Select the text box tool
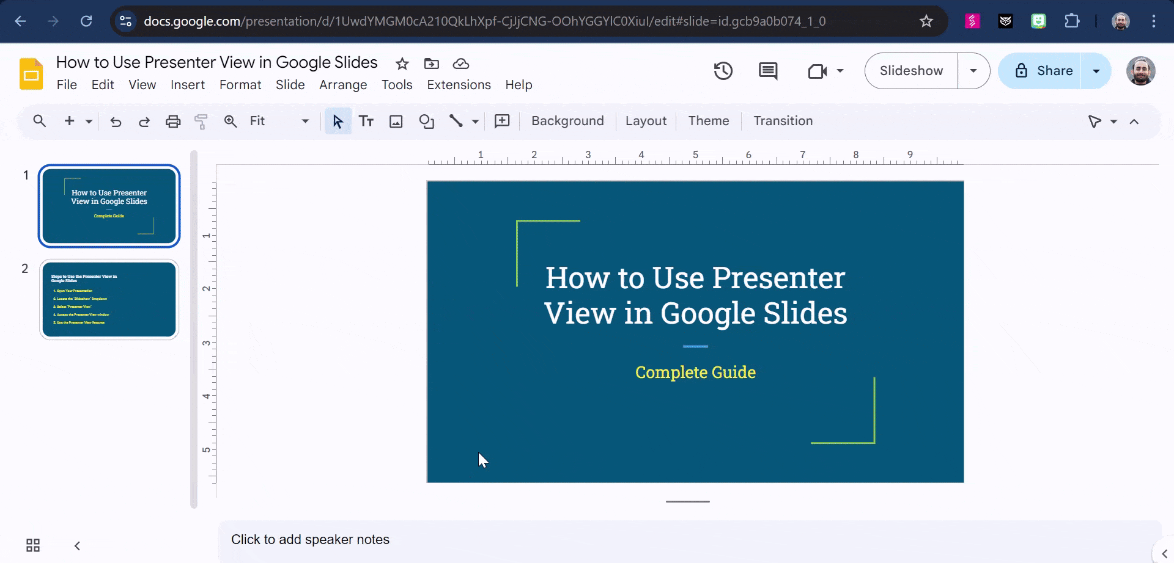 click(x=366, y=121)
